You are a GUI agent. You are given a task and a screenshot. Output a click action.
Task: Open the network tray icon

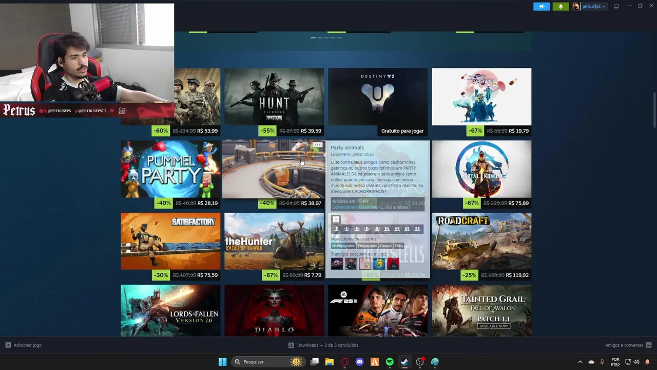coord(628,362)
